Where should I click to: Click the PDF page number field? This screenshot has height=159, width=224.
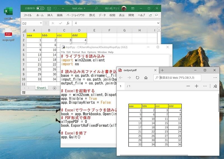[121, 86]
